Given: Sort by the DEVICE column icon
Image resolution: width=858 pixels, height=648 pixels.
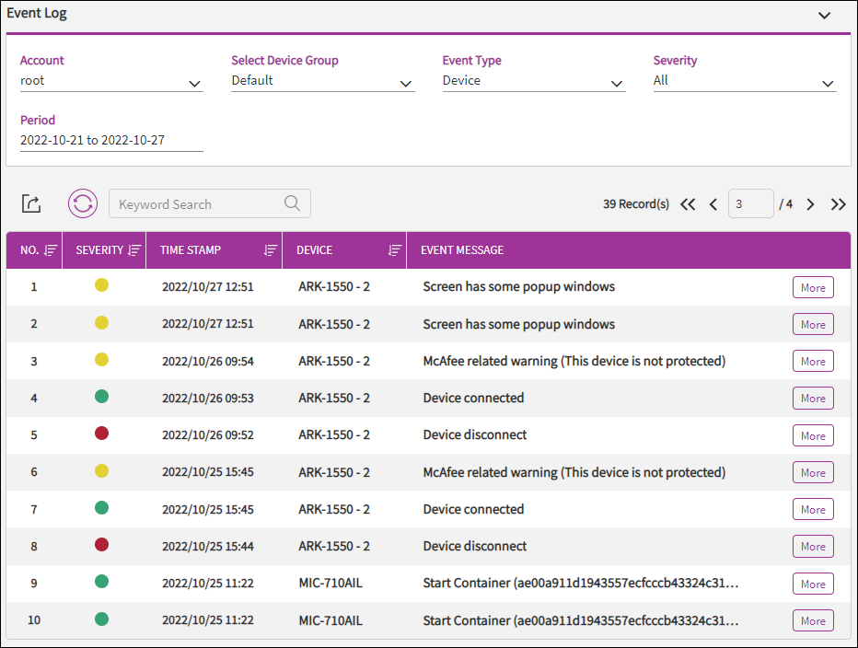Looking at the screenshot, I should pyautogui.click(x=395, y=250).
